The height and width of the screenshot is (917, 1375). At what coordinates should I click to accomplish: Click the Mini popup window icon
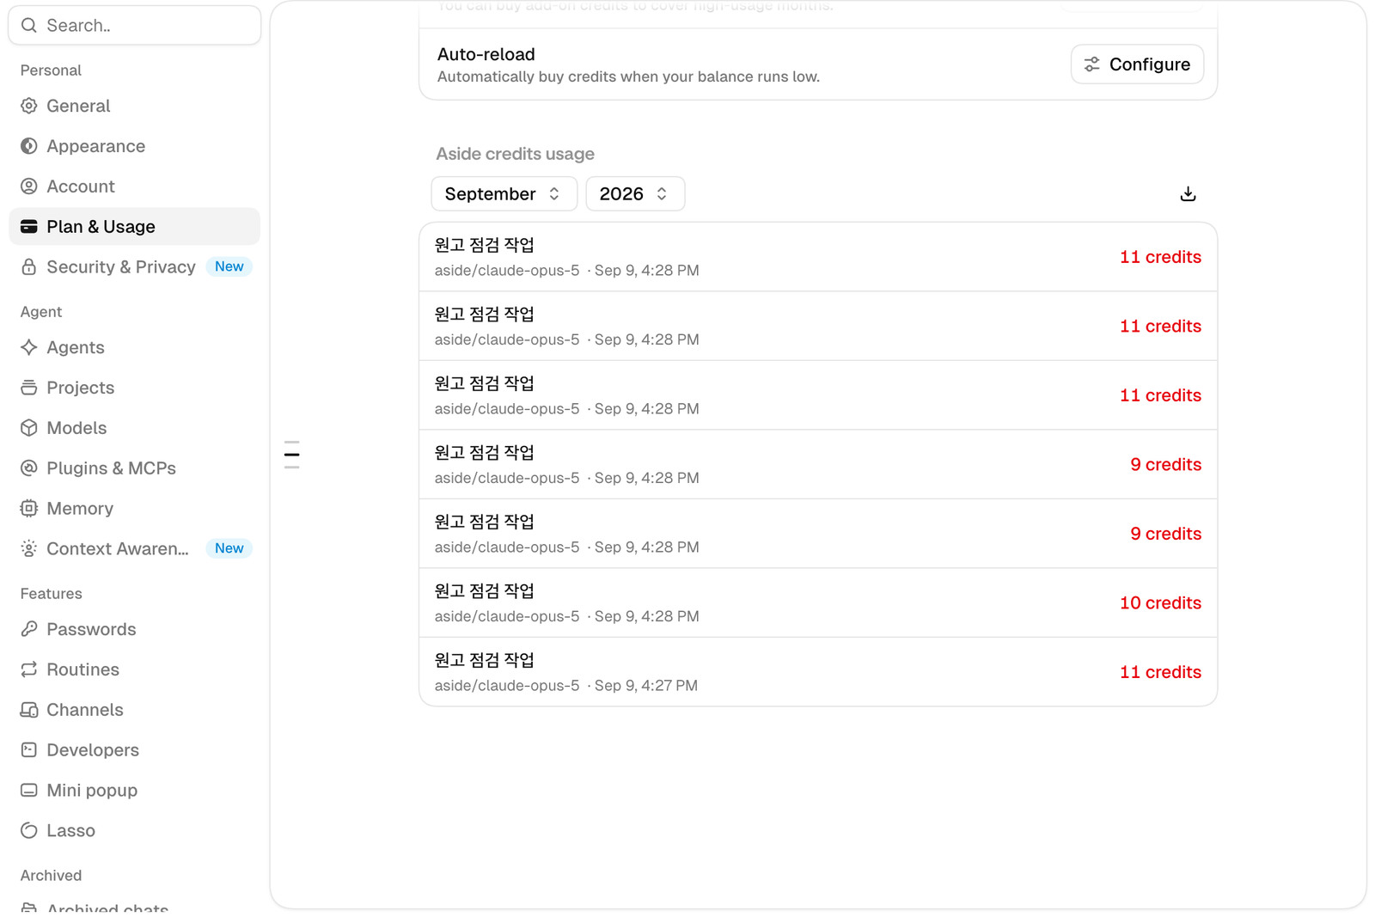[29, 791]
